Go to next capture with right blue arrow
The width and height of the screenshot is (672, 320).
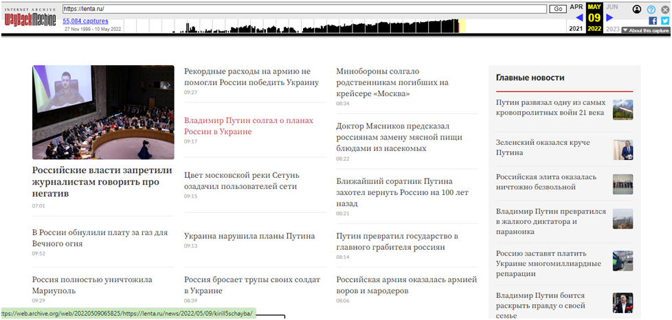coord(609,18)
